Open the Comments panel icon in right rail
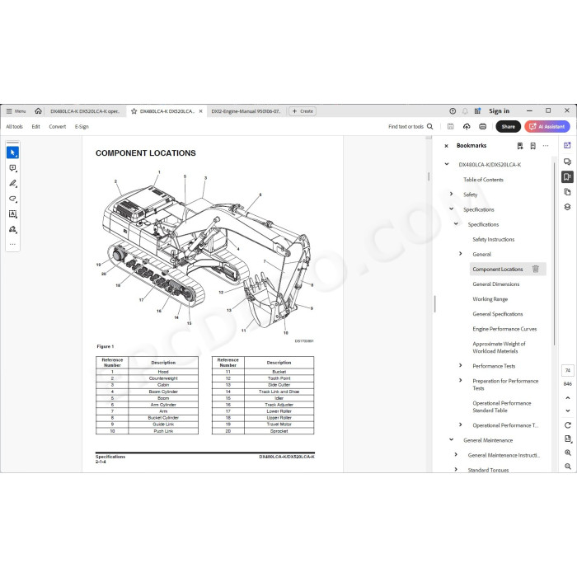The width and height of the screenshot is (577, 577). coord(567,162)
